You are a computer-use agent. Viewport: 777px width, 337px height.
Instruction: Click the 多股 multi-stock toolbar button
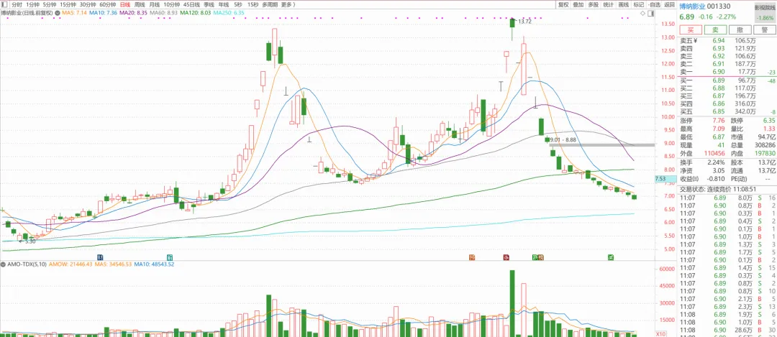593,4
